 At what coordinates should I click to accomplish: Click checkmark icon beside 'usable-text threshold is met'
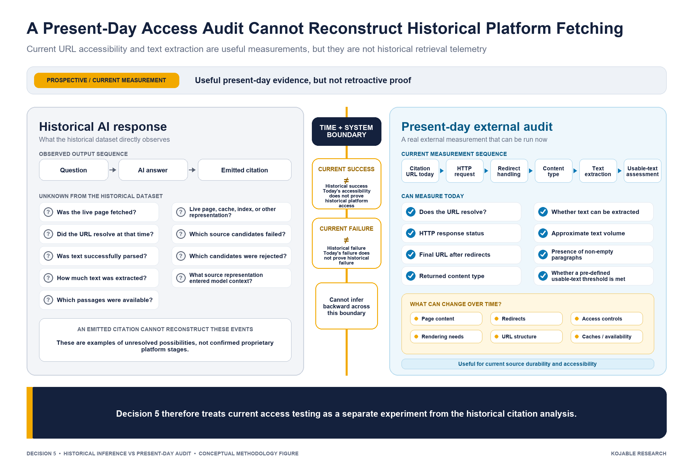[543, 276]
